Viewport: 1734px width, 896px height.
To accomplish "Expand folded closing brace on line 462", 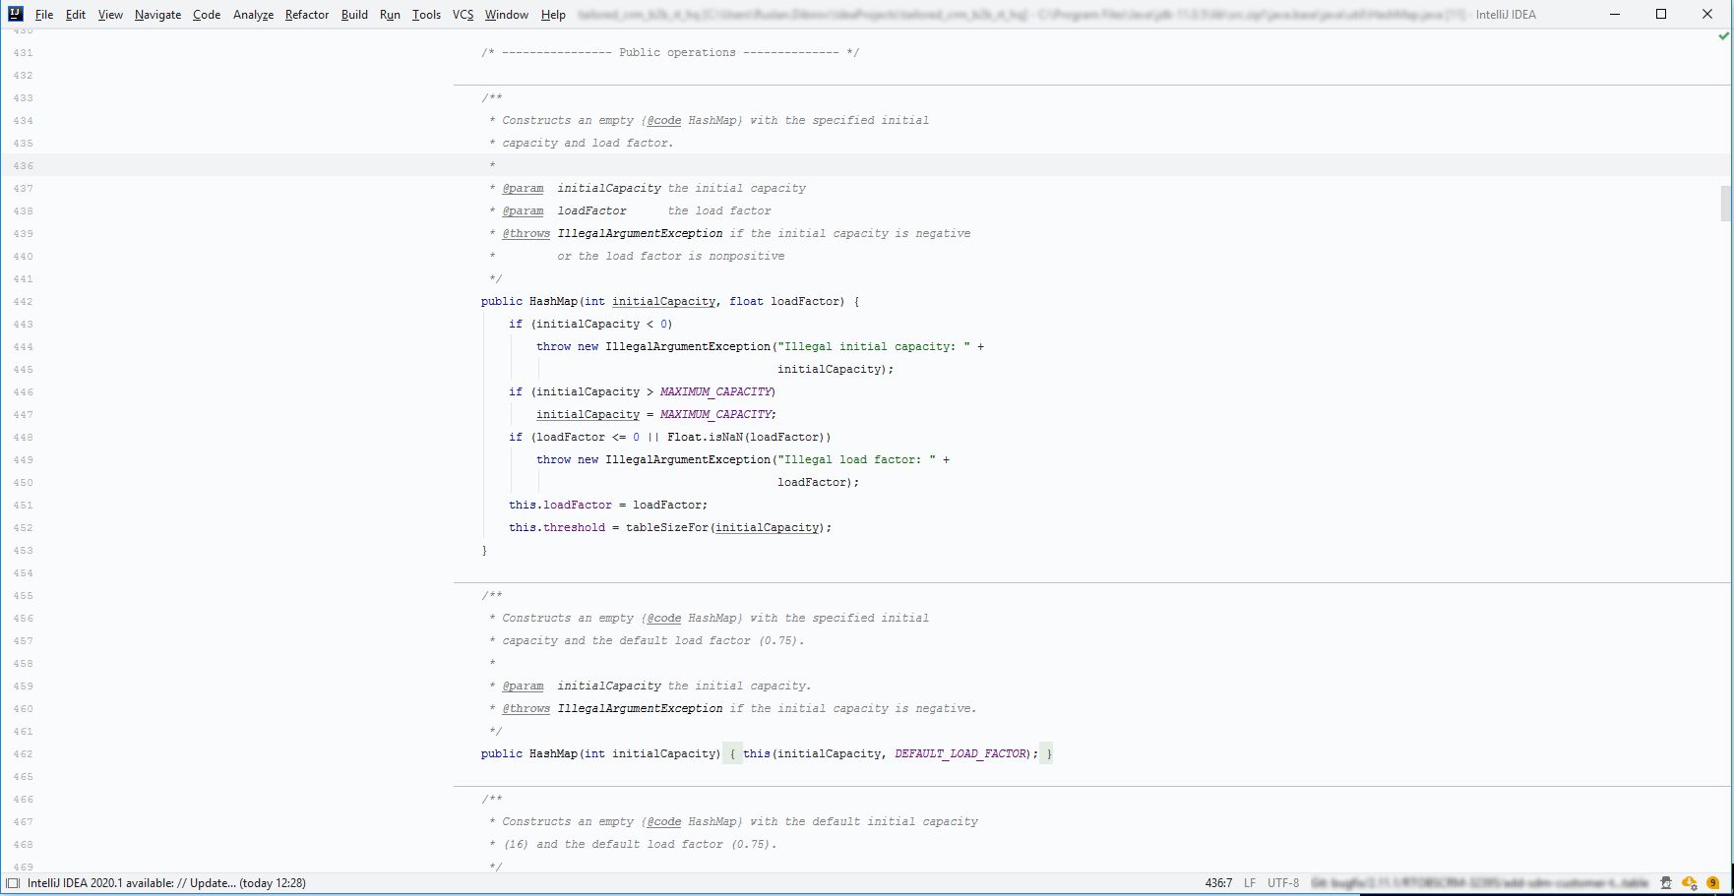I will coord(1047,753).
